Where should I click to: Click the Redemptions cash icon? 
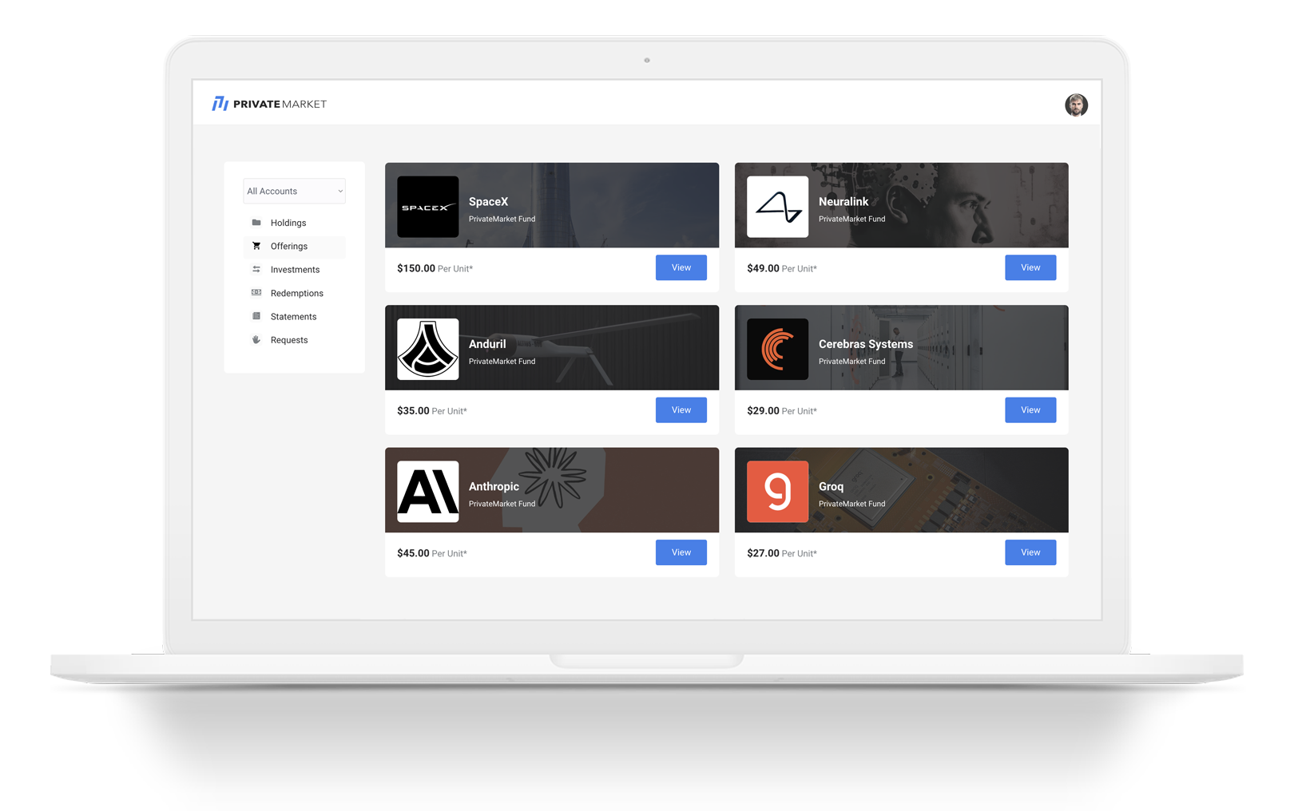pos(256,293)
